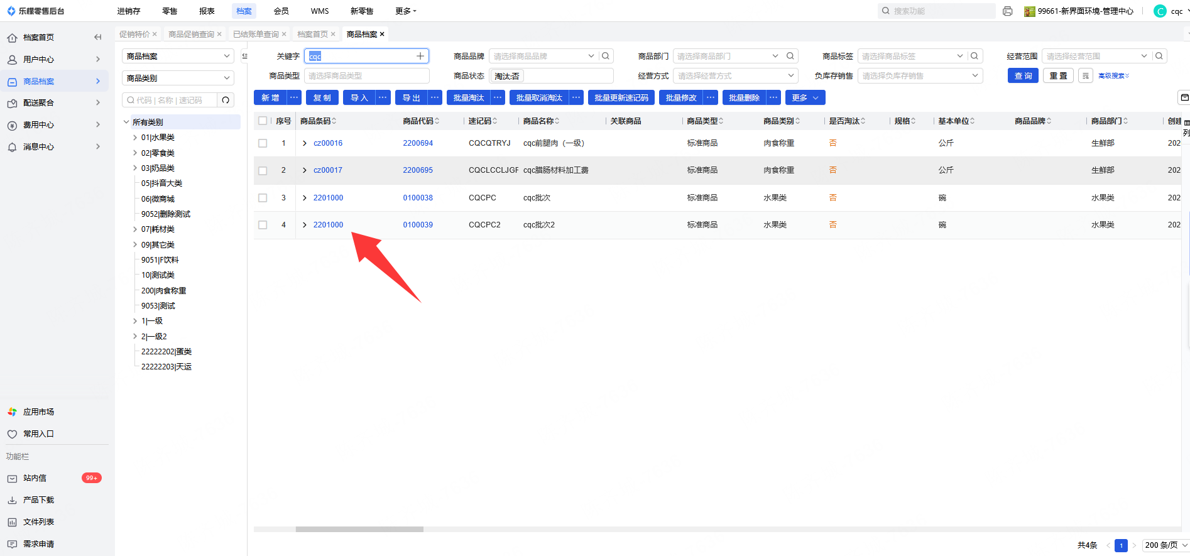Toggle the select-all checkbox in table header

pos(263,121)
